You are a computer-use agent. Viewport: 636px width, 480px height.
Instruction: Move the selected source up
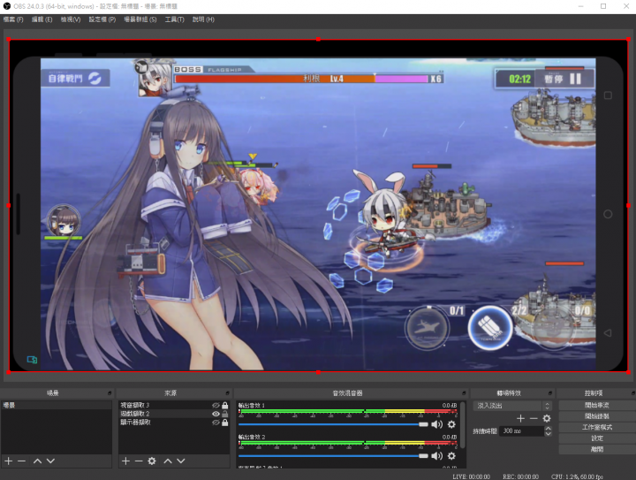click(168, 461)
